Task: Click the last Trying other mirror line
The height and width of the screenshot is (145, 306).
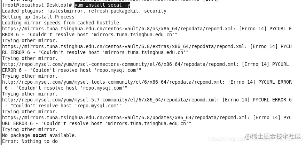Action: click(30, 129)
